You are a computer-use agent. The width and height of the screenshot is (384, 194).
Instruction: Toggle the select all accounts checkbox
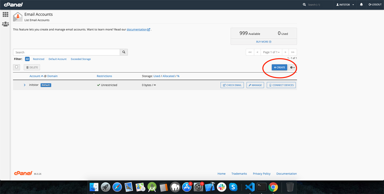click(x=17, y=67)
